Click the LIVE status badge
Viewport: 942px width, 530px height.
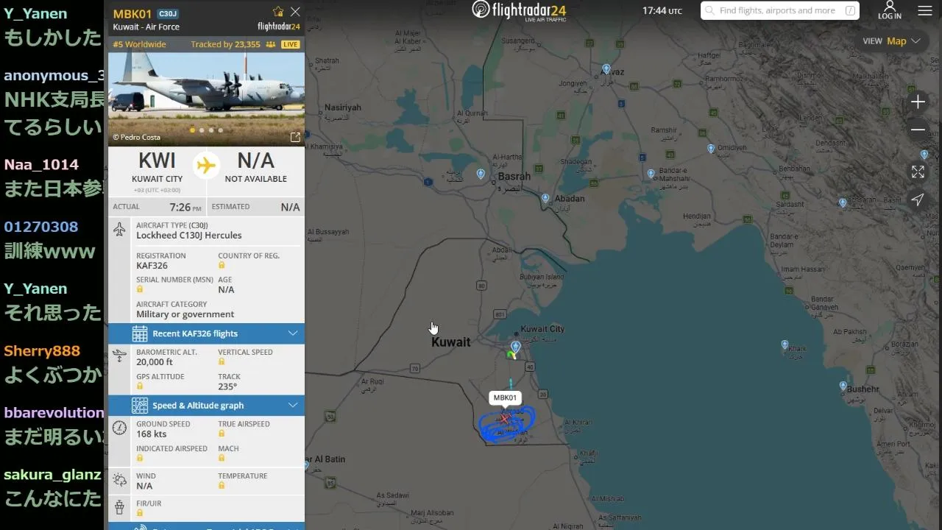(x=291, y=44)
